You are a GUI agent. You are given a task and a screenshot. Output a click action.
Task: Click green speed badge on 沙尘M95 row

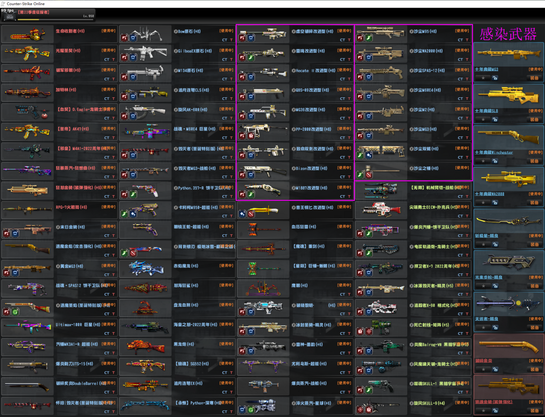point(369,37)
